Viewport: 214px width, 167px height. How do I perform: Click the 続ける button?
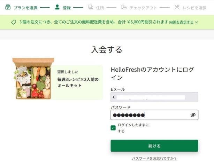coord(154,146)
